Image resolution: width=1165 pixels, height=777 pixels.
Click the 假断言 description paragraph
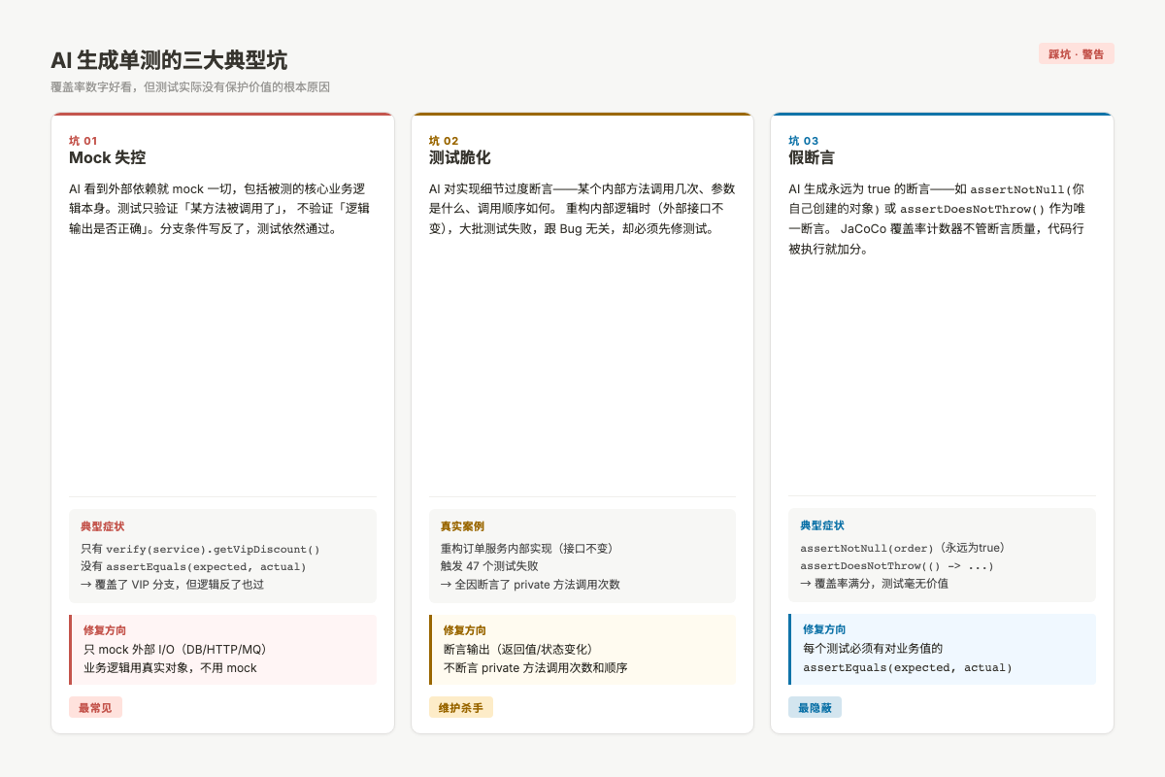coord(942,219)
